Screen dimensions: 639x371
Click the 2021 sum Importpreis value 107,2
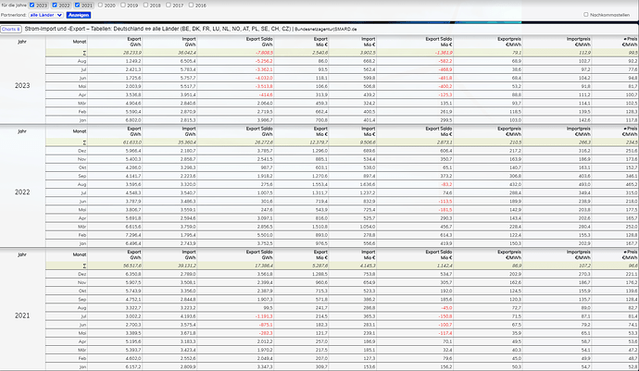tap(584, 266)
